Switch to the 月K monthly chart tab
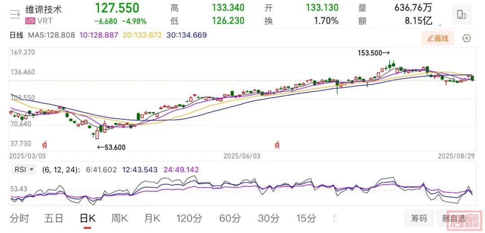485x233 pixels. [152, 219]
